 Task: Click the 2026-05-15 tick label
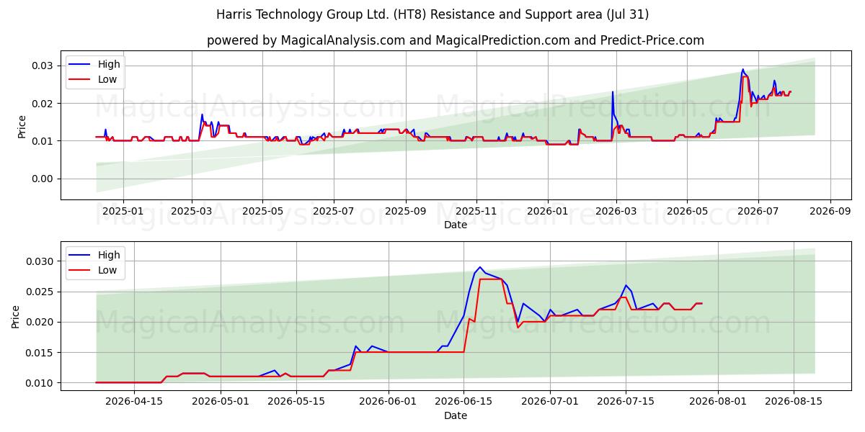[296, 401]
